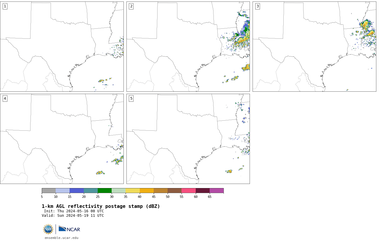The height and width of the screenshot is (241, 379).
Task: Select the blue 15-20 dBZ swatch
Action: coord(77,191)
